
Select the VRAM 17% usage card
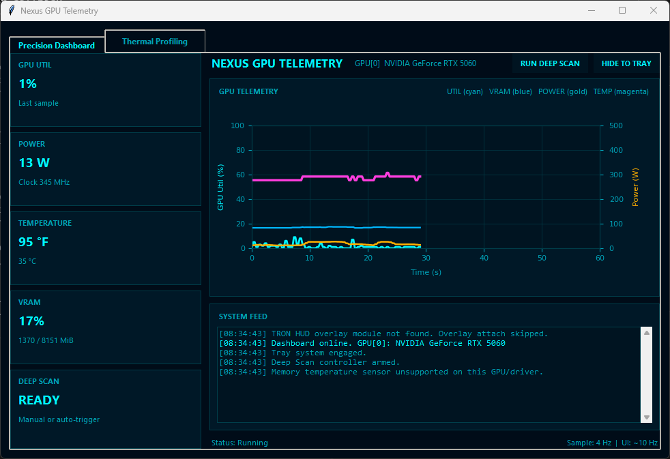105,327
